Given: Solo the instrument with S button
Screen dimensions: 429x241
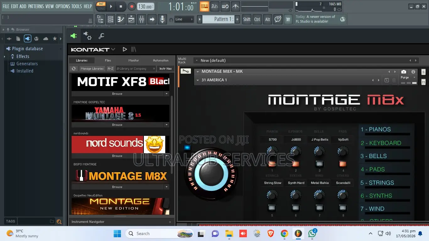Looking at the screenshot, I should coord(423,72).
